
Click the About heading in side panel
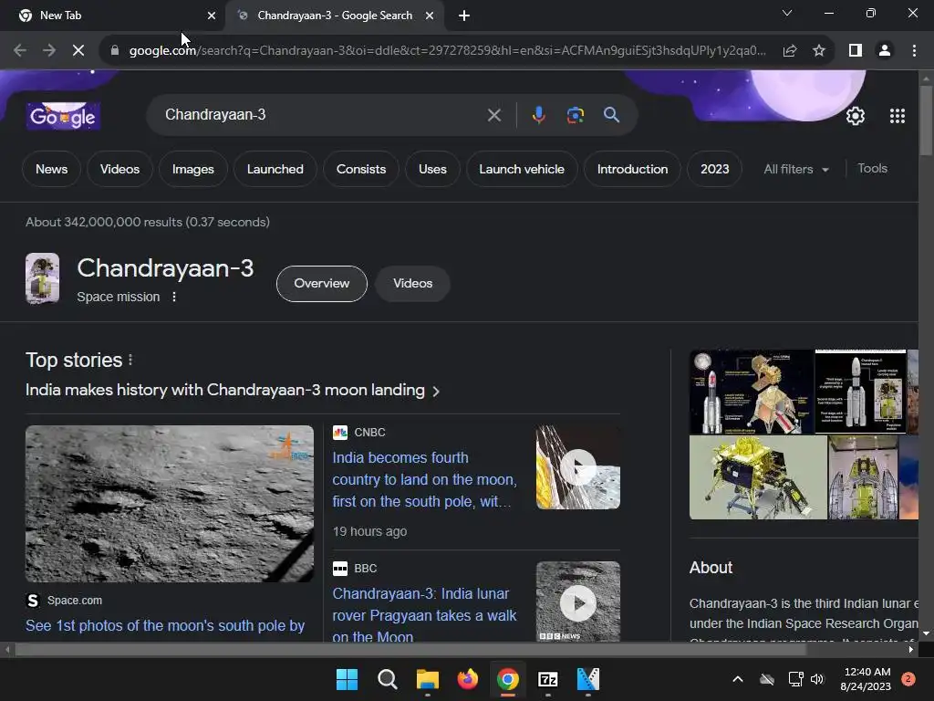(711, 568)
